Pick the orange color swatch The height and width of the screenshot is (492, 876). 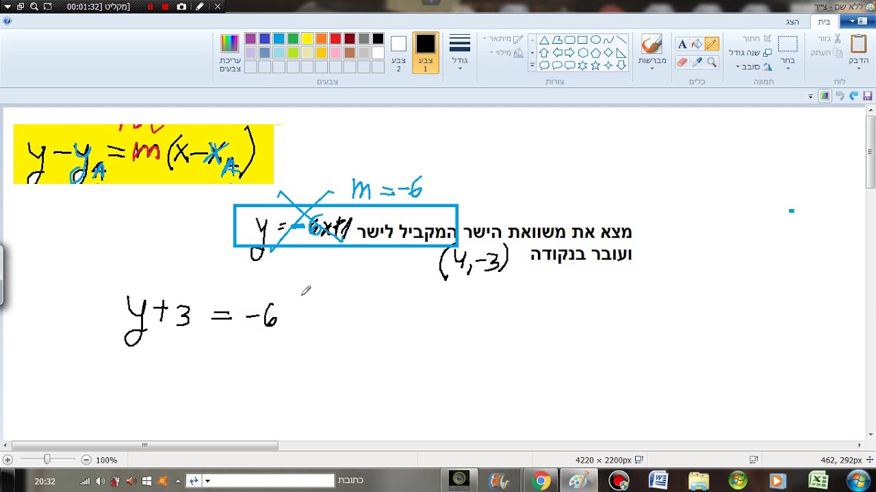[x=321, y=39]
